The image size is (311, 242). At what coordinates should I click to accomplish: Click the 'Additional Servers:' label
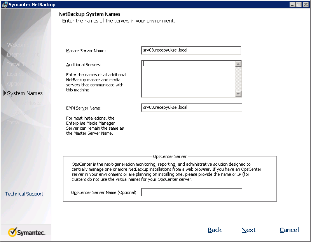[x=84, y=65]
